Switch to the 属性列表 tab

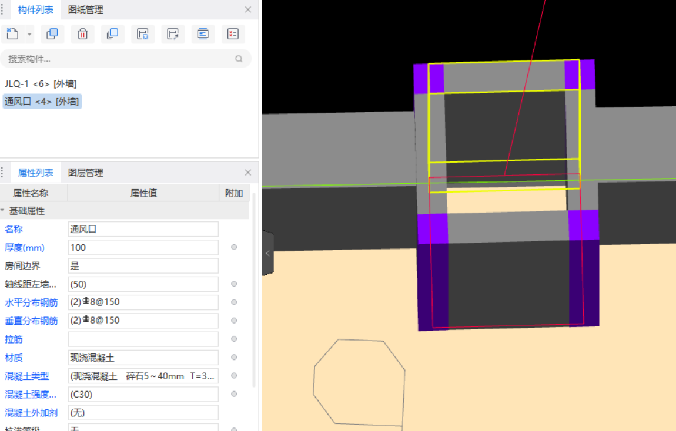pyautogui.click(x=35, y=173)
